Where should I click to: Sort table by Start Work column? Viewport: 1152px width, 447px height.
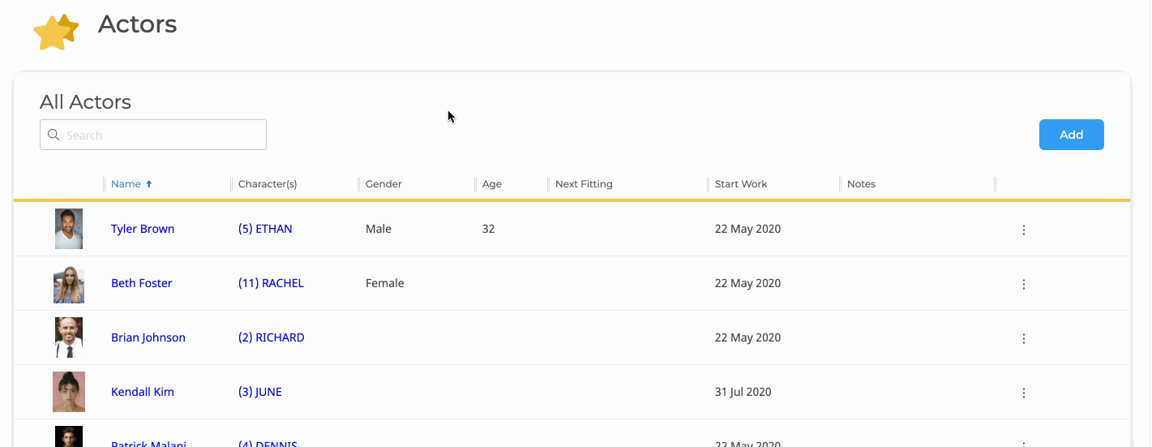click(x=741, y=184)
